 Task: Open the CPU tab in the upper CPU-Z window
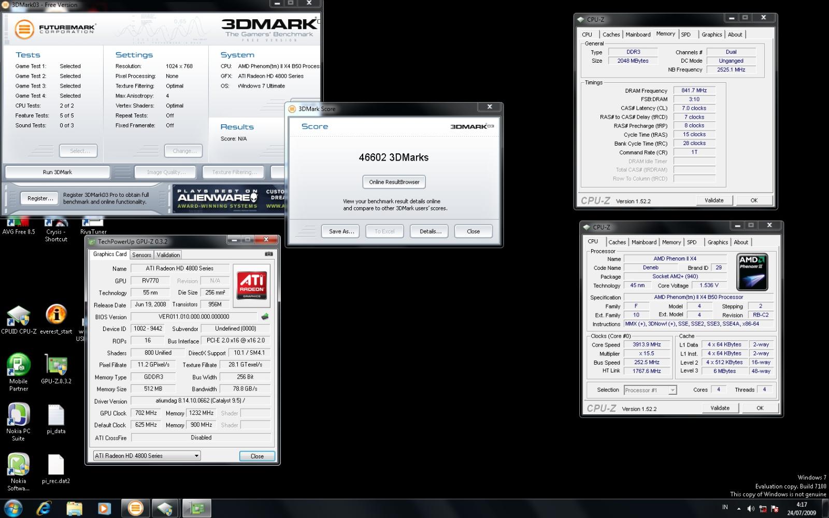point(587,35)
